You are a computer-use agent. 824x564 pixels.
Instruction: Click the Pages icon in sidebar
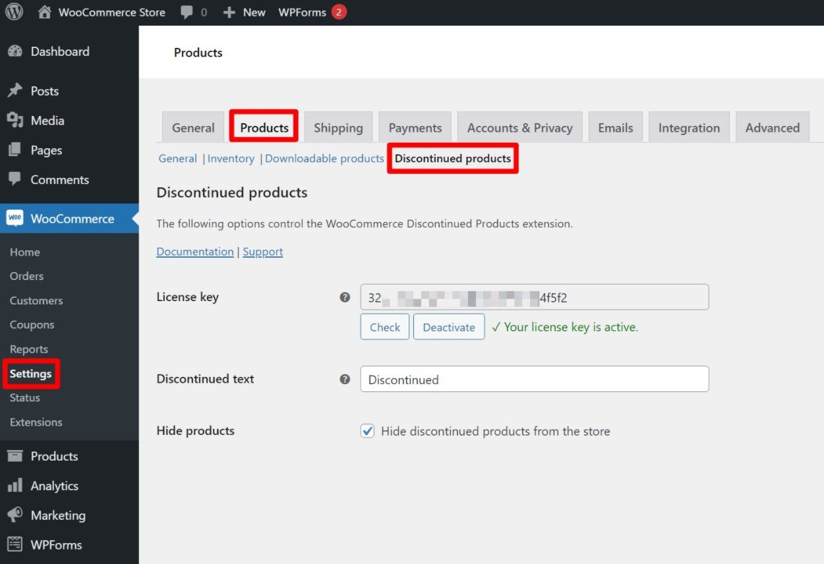coord(15,150)
